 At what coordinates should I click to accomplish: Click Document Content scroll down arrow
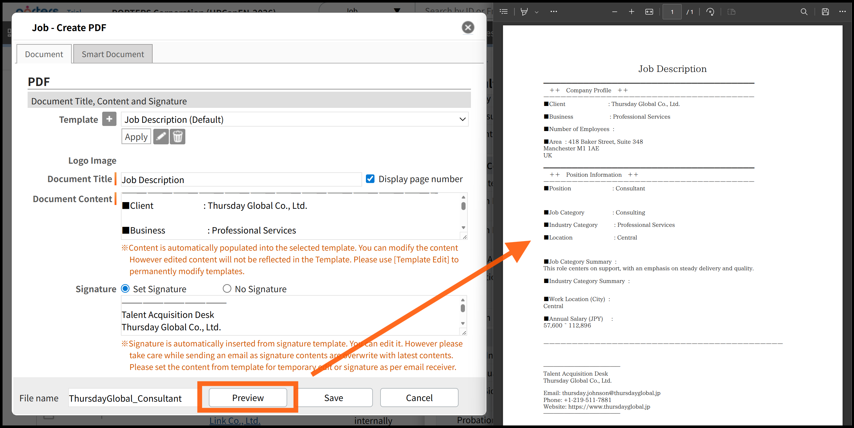pyautogui.click(x=463, y=227)
